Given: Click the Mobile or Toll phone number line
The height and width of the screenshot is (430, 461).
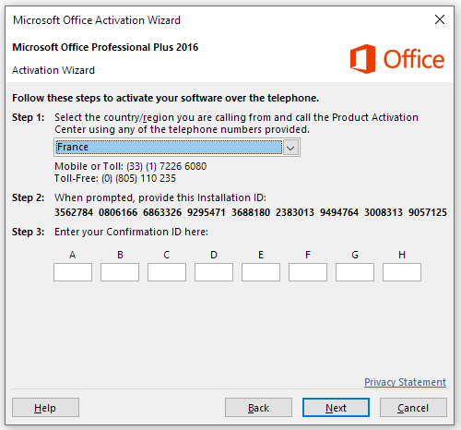Looking at the screenshot, I should pos(131,166).
